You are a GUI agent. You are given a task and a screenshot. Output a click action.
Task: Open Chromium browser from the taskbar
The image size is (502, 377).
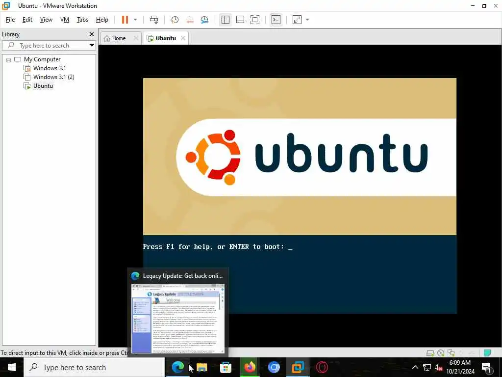(274, 367)
